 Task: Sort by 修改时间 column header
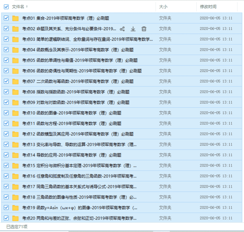(208, 7)
